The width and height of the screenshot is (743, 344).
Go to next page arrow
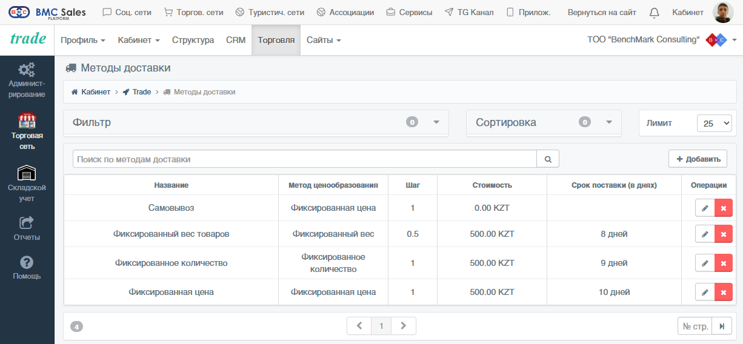click(404, 326)
